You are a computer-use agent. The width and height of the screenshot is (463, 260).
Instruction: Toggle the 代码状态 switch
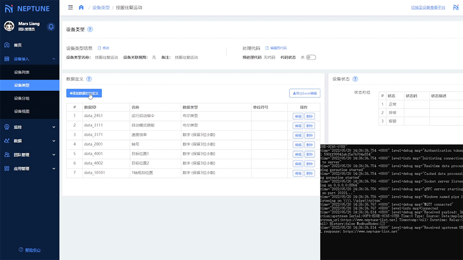[x=311, y=57]
